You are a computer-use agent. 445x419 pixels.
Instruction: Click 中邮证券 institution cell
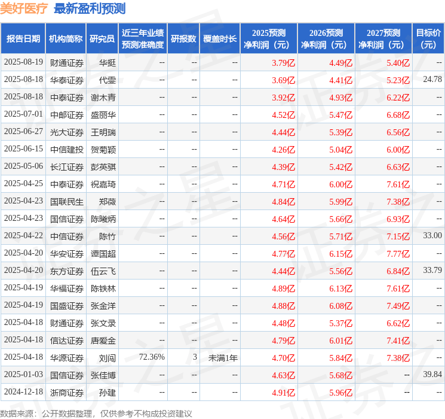click(x=67, y=115)
